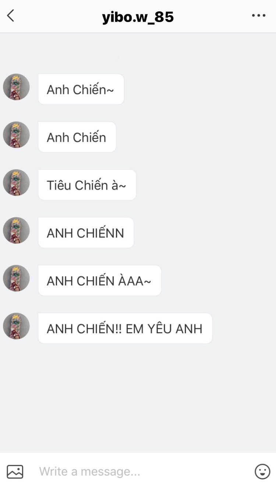Tap empty chat area below last message
This screenshot has height=490, width=276.
(138, 397)
